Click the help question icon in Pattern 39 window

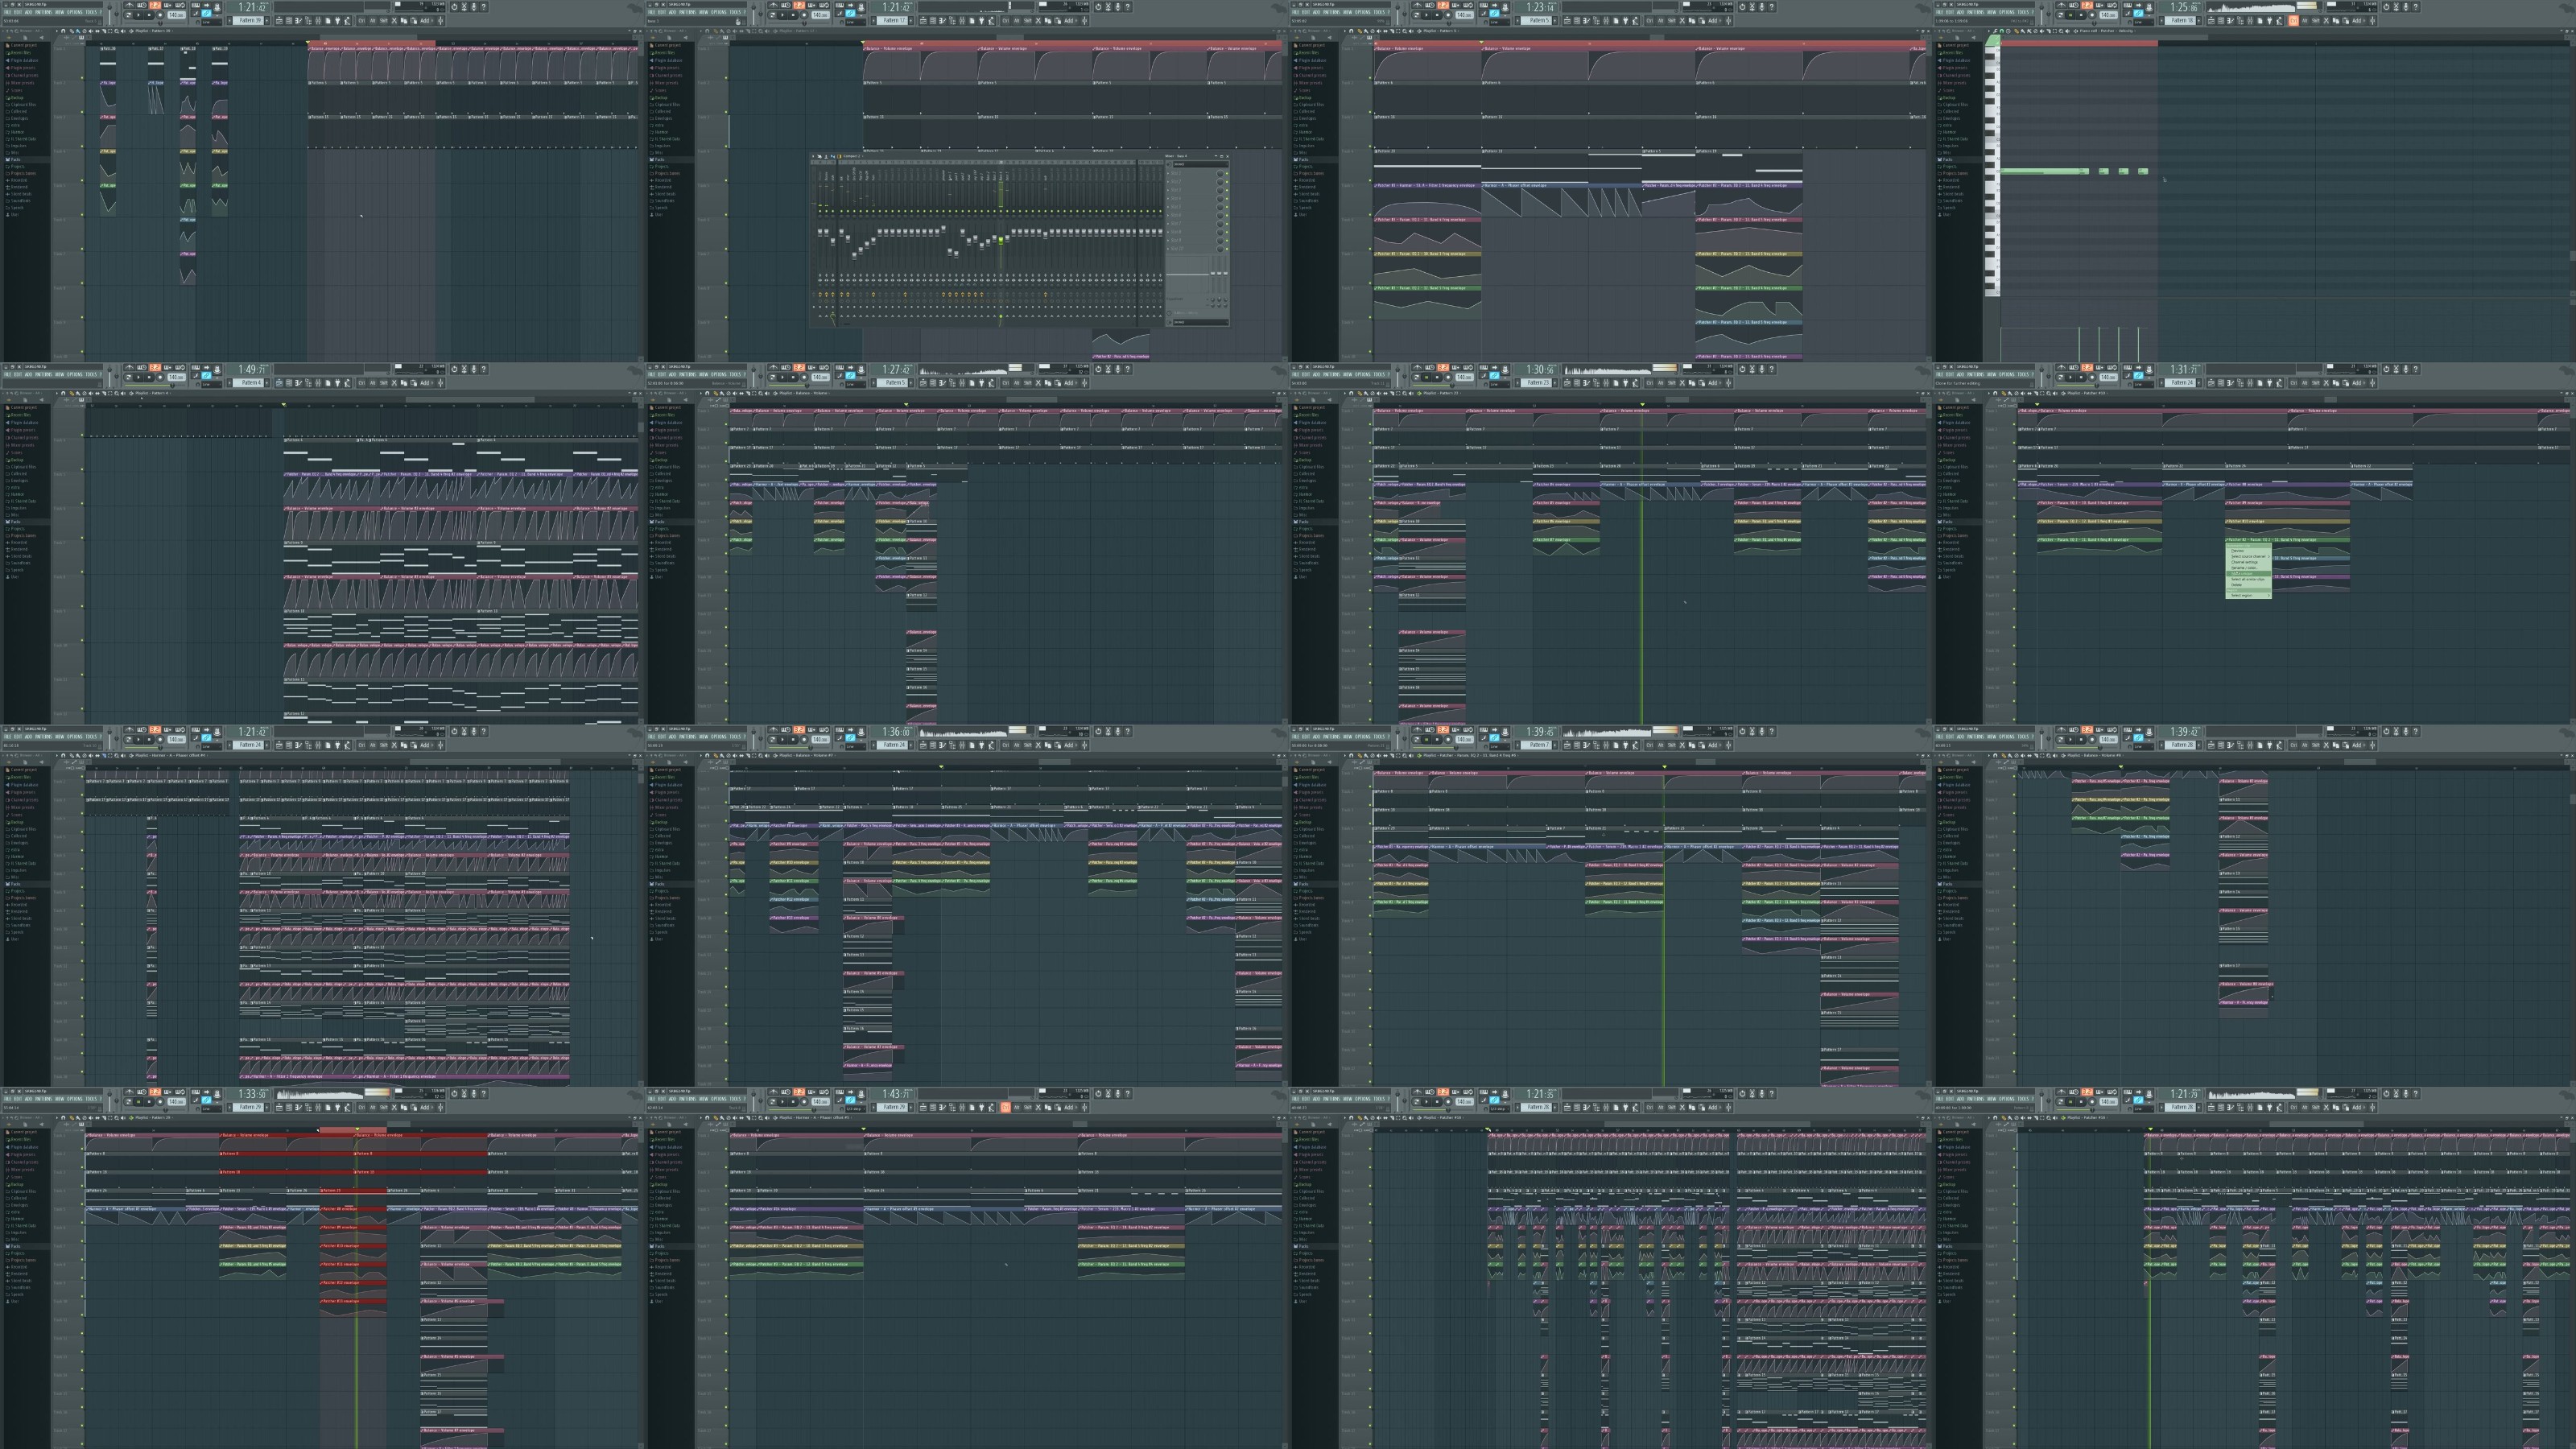click(x=484, y=7)
